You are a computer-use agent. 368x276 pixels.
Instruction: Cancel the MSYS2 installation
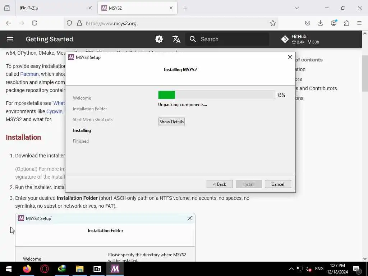pyautogui.click(x=278, y=184)
